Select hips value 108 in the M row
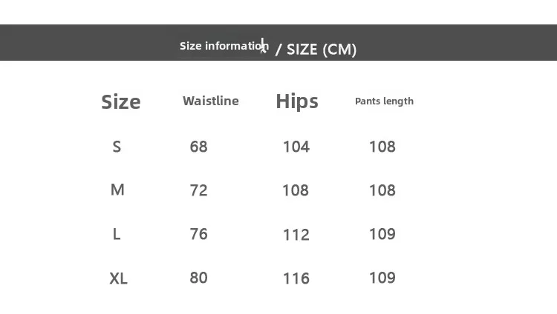Image resolution: width=557 pixels, height=314 pixels. [x=296, y=190]
